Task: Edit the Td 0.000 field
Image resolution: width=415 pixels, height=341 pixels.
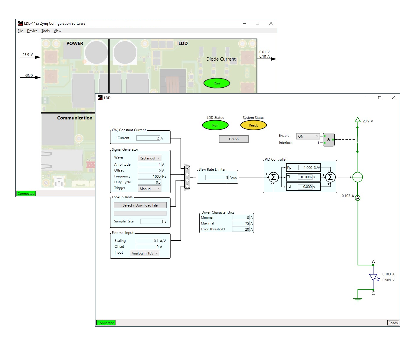Action: 305,187
